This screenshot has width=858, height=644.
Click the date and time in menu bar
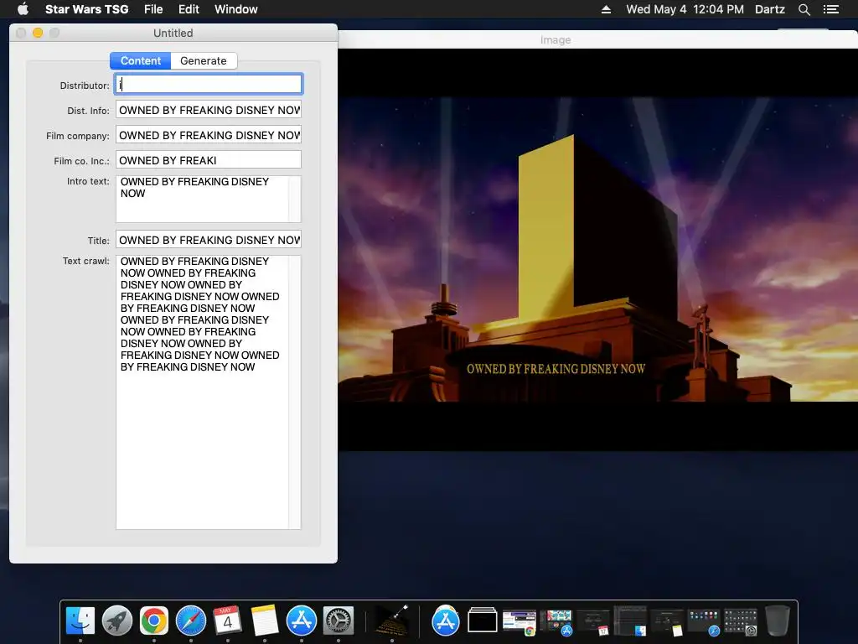click(x=685, y=9)
